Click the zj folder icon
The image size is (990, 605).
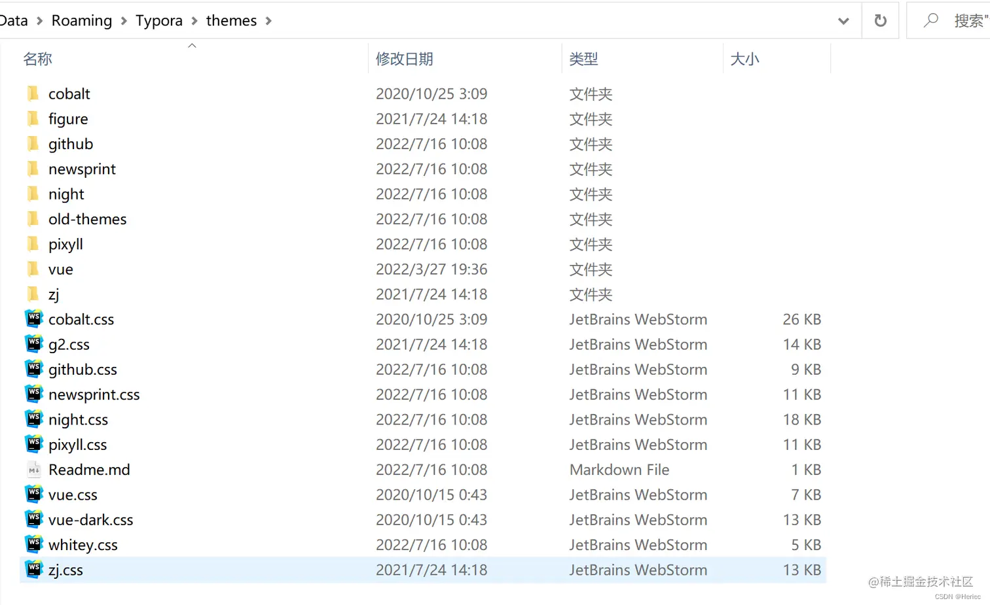coord(33,294)
